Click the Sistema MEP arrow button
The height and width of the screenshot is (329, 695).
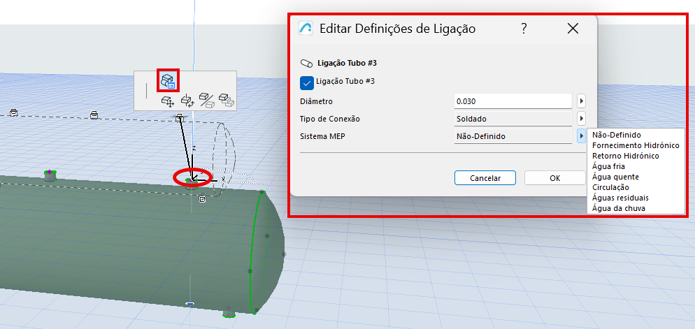tap(581, 136)
